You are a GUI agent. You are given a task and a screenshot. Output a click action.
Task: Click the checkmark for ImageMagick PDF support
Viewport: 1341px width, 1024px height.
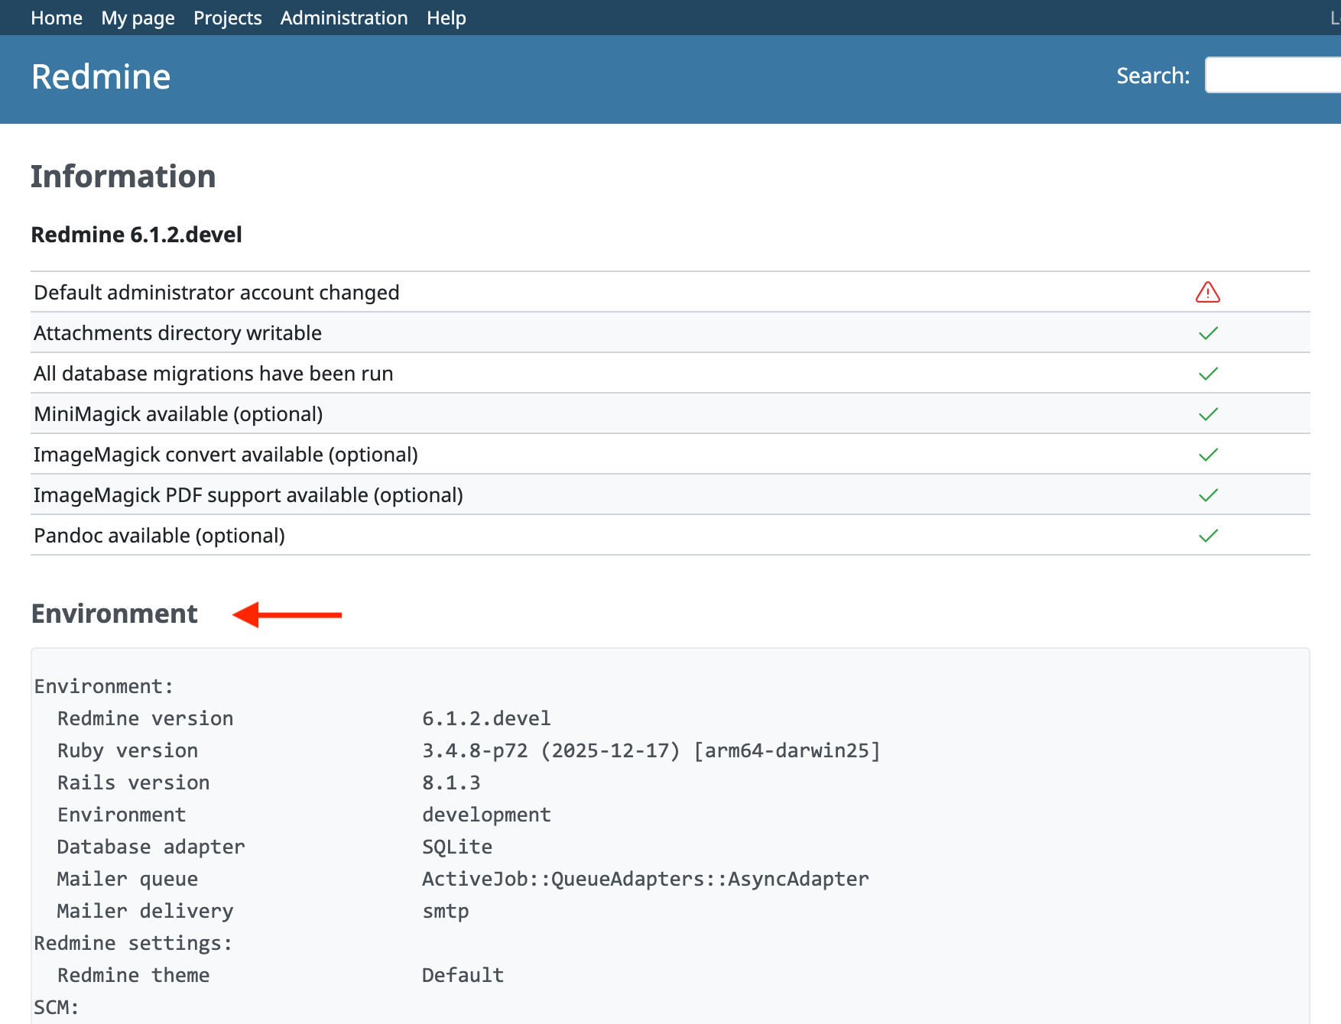(x=1208, y=495)
